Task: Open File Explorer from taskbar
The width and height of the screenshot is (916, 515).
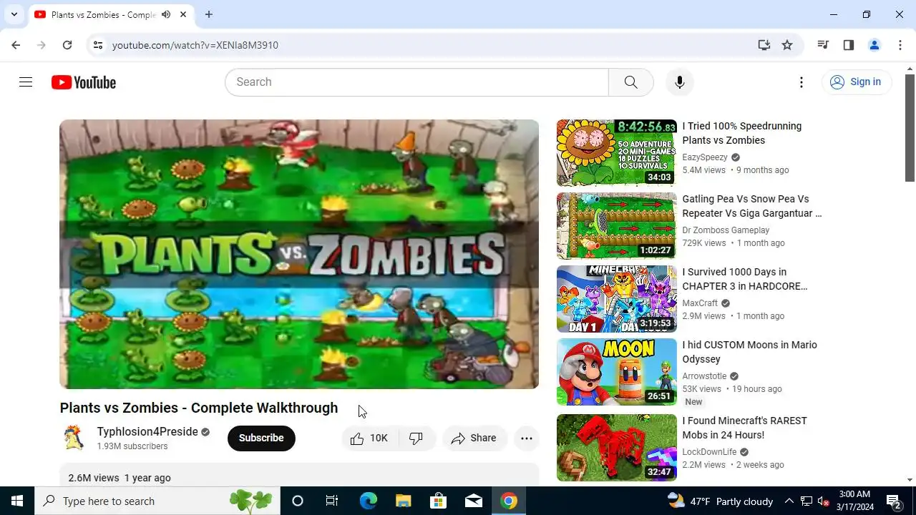Action: tap(404, 501)
